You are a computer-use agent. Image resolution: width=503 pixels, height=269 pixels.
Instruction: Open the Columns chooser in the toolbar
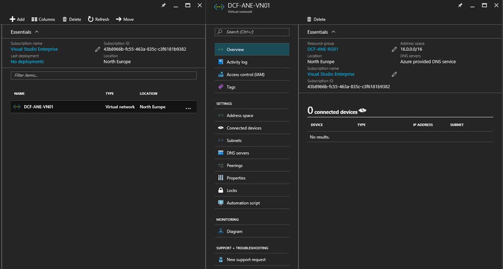pyautogui.click(x=43, y=19)
